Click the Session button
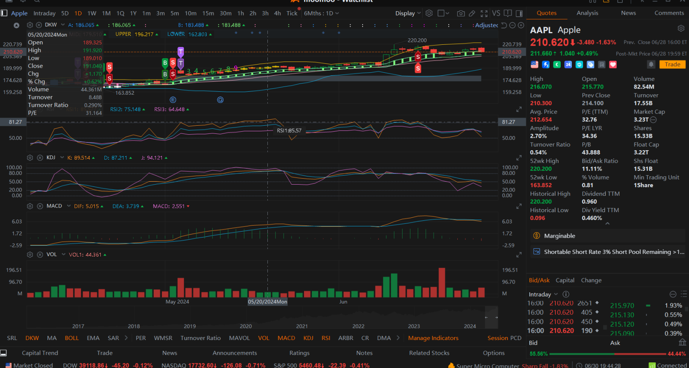Viewport: 689px width, 368px height. [497, 338]
